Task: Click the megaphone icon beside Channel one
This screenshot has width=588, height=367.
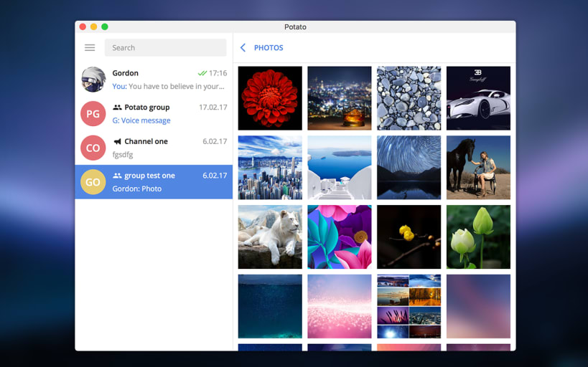Action: [117, 141]
